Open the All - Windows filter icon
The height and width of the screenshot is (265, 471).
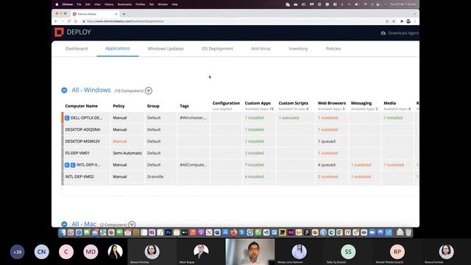click(149, 91)
